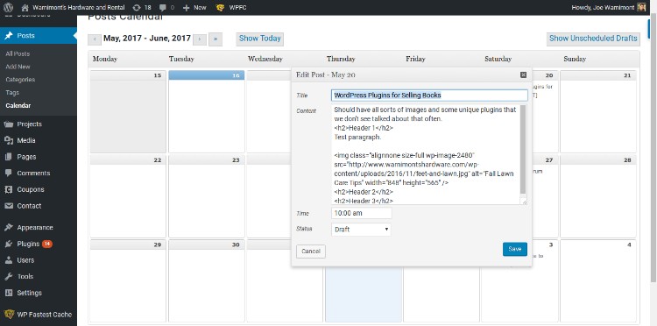Close the Edit Post dialog
The image size is (657, 326).
coord(523,74)
